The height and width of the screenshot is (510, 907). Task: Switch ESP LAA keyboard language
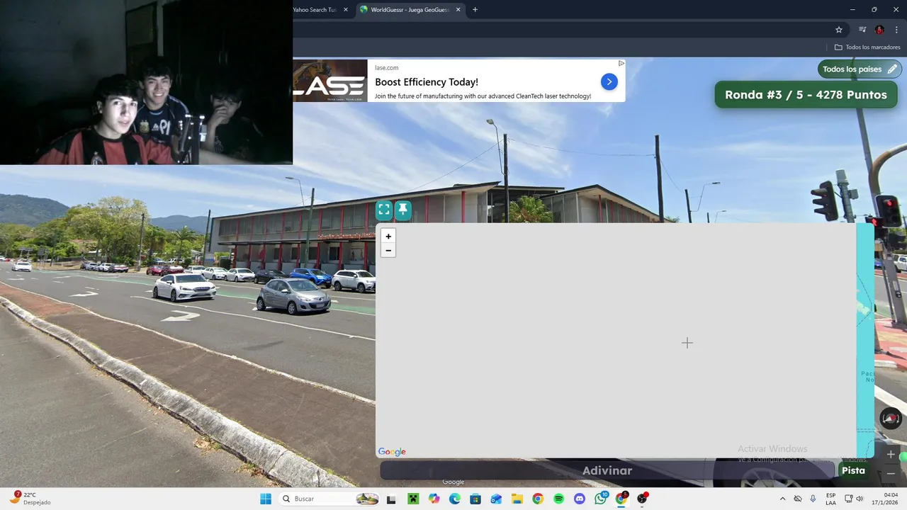(x=830, y=499)
